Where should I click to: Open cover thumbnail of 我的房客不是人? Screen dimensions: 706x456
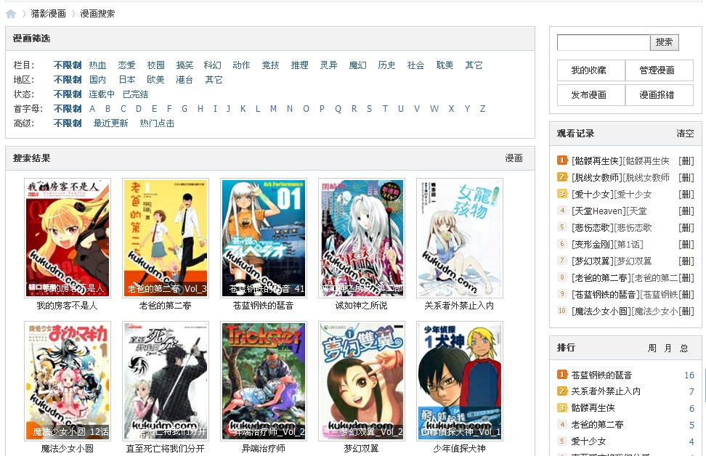68,238
